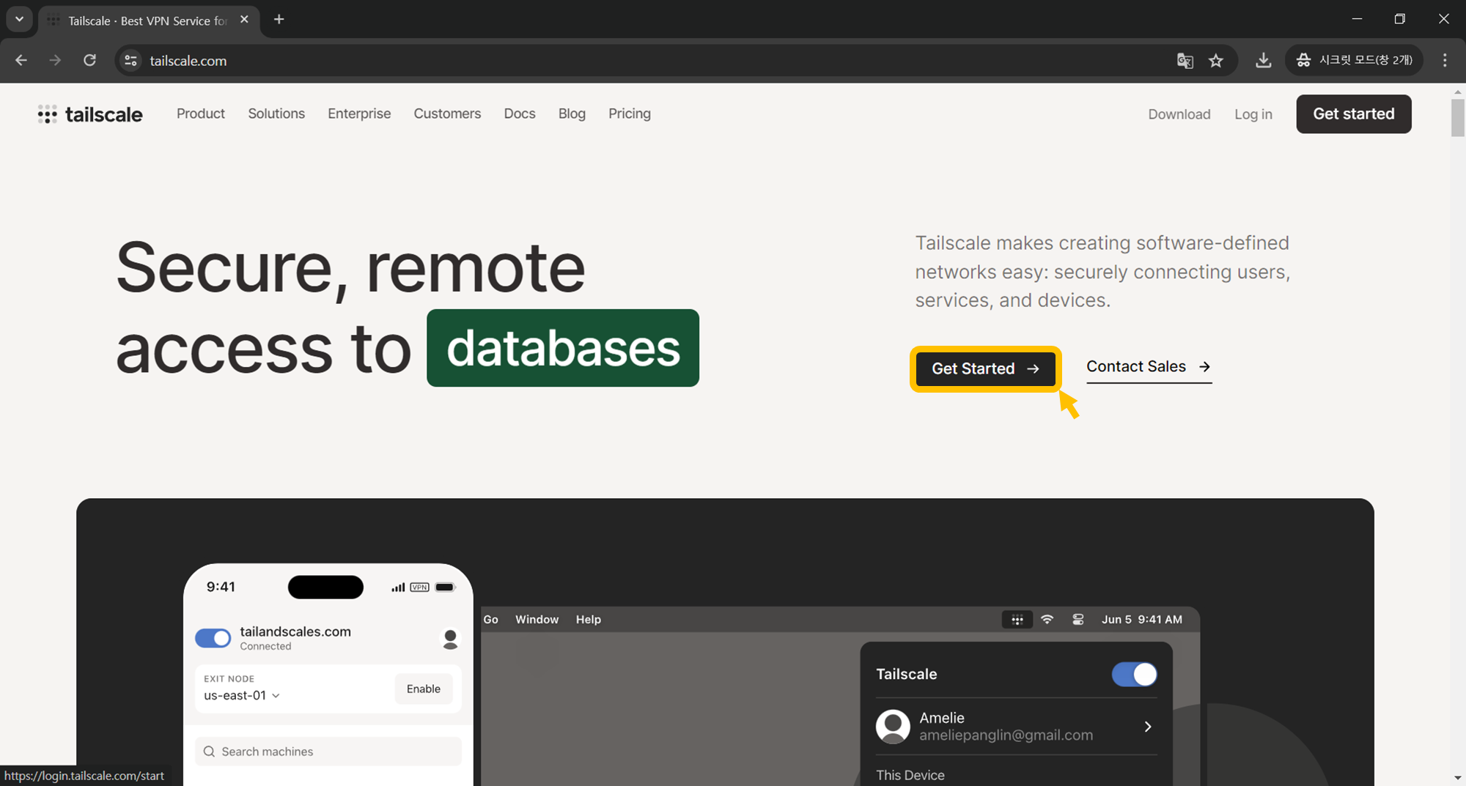The width and height of the screenshot is (1466, 786).
Task: Click the 'This Device' label
Action: coord(910,775)
